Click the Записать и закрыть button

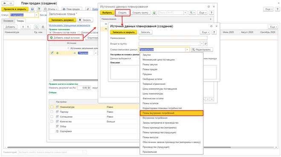pos(124,32)
